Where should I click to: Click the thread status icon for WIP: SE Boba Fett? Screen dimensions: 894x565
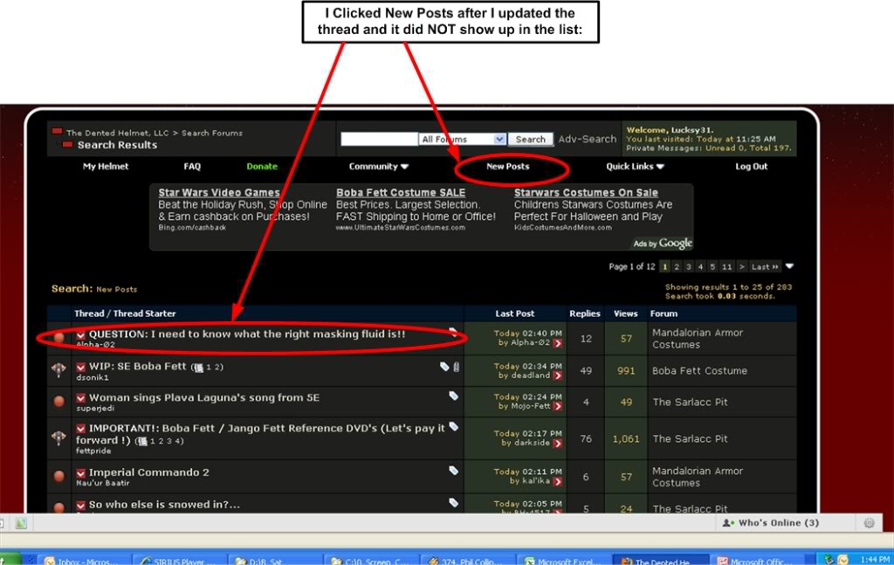point(58,370)
